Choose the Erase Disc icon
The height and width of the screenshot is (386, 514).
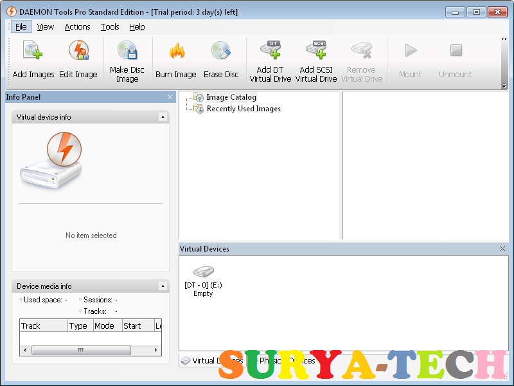[x=221, y=50]
